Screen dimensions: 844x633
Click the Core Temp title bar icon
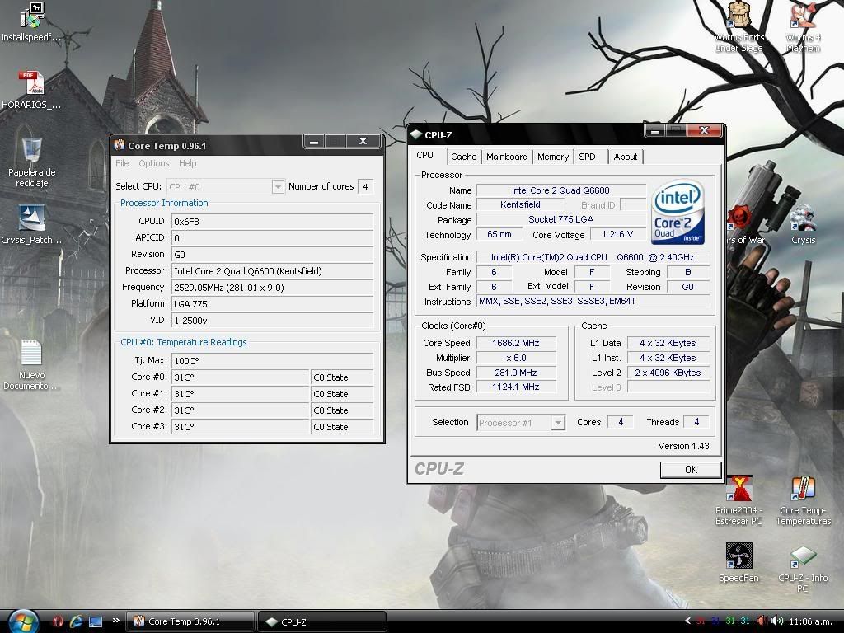(x=119, y=145)
